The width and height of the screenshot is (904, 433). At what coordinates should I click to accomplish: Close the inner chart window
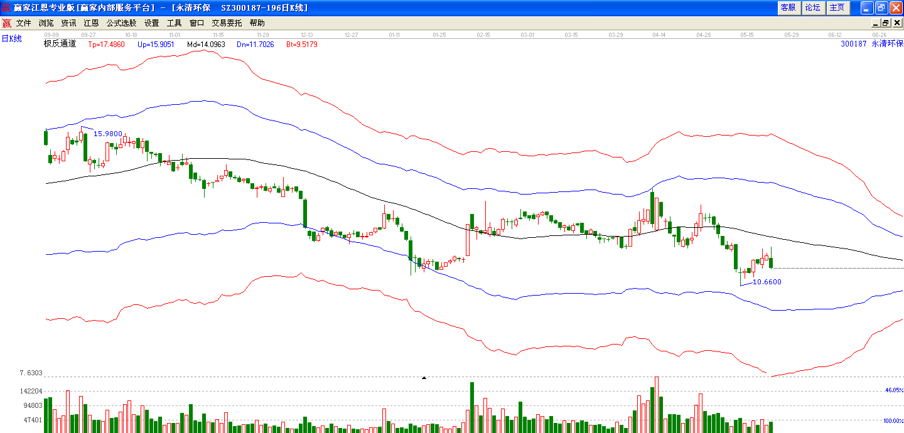pos(896,23)
